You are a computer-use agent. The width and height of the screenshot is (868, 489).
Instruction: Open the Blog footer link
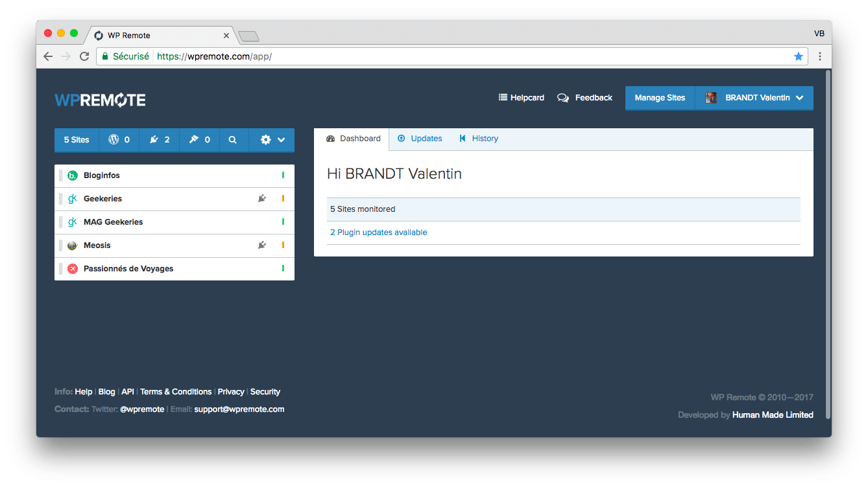click(107, 392)
